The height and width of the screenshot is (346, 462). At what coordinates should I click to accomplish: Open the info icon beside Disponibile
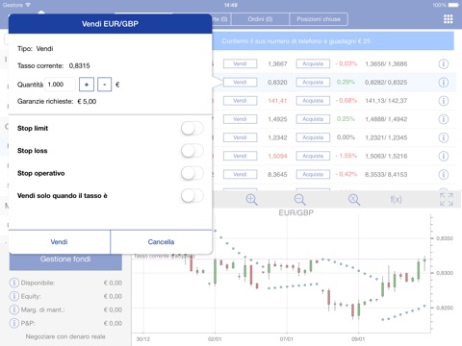[13, 283]
